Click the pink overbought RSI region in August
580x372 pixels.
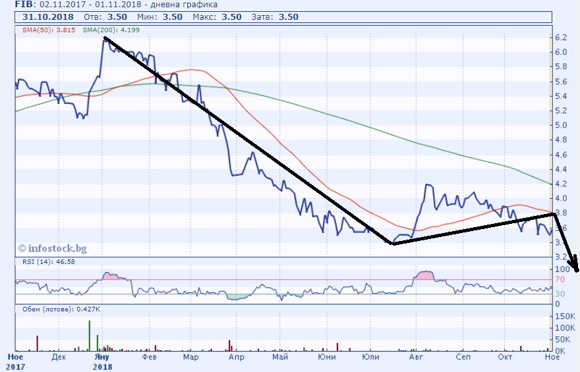tap(424, 276)
